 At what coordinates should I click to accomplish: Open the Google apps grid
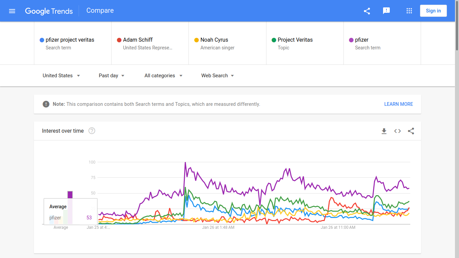click(x=409, y=11)
